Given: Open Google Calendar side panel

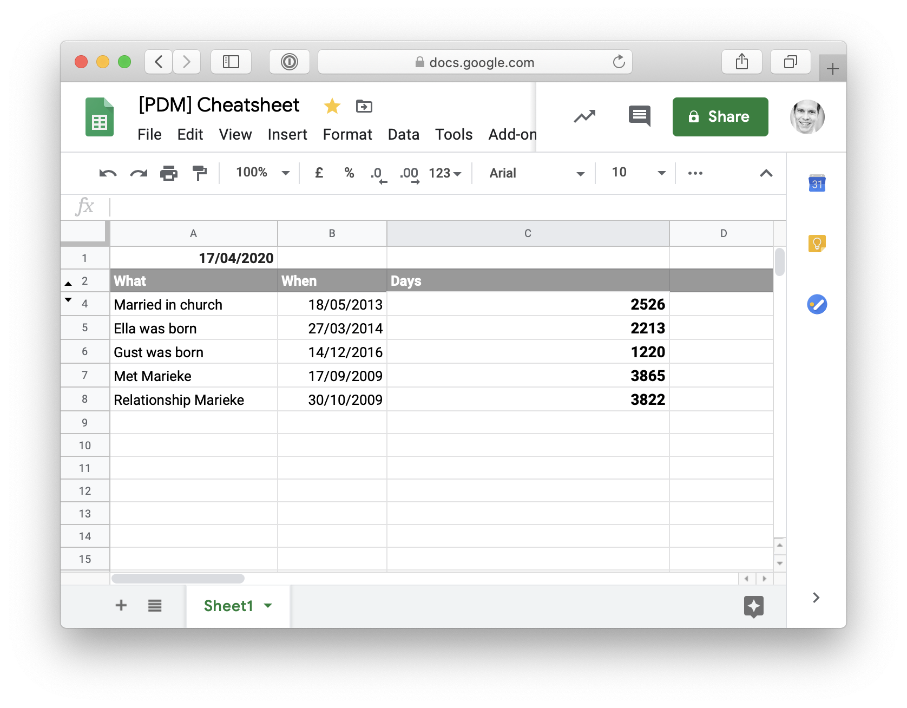Looking at the screenshot, I should (817, 183).
